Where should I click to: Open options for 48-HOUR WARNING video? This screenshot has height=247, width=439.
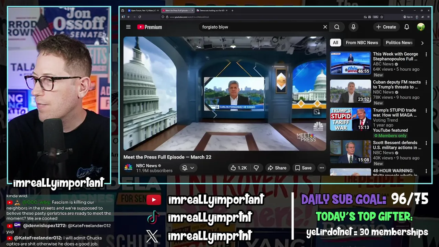tap(426, 171)
